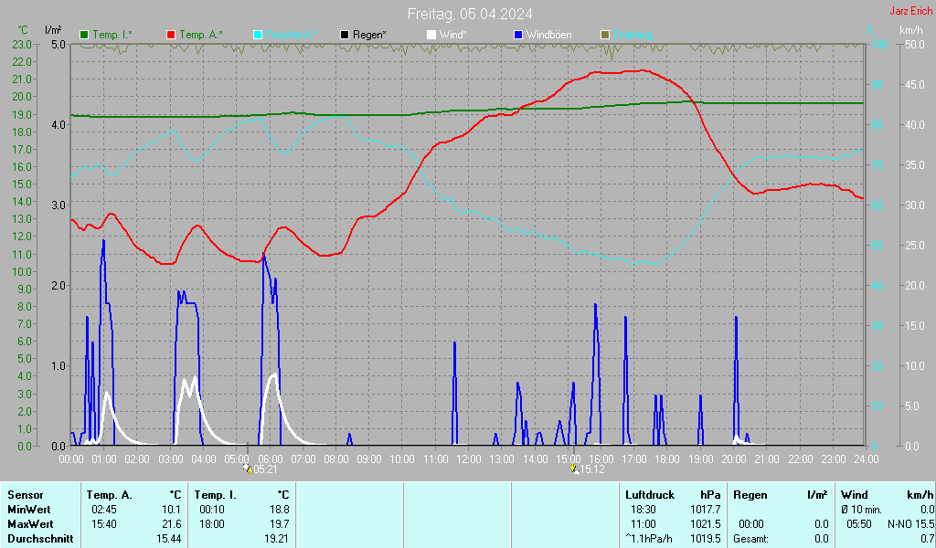Click the '24:00' time axis label
The image size is (936, 548).
tap(867, 459)
